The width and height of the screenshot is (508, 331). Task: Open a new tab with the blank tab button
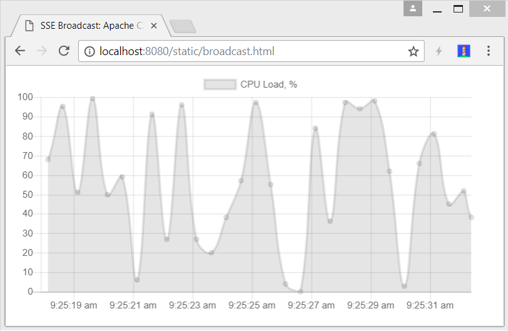[183, 26]
